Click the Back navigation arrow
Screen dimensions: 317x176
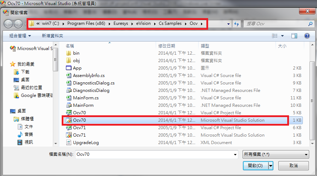(x=8, y=24)
